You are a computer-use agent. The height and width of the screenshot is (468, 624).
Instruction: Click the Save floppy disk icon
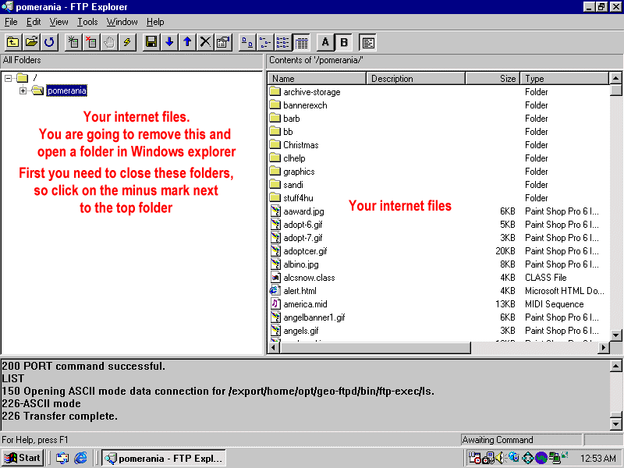tap(151, 42)
